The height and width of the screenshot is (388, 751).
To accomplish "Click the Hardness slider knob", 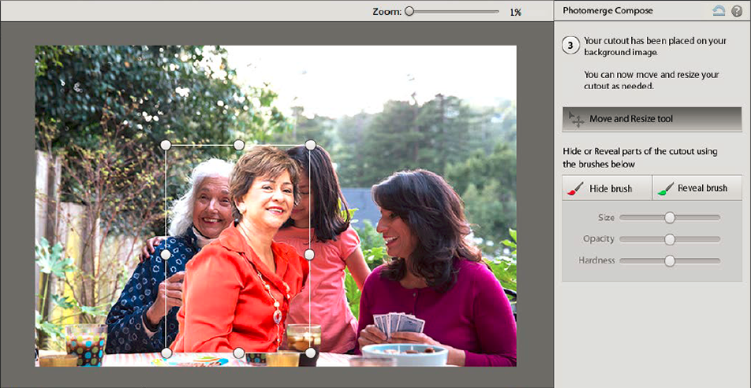I will [x=670, y=260].
